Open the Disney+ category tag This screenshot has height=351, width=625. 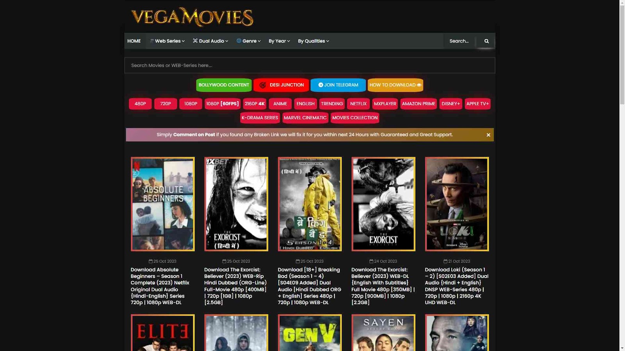[x=451, y=104]
